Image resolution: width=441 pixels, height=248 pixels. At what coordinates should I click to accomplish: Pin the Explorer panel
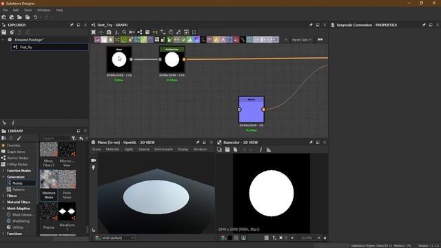point(72,25)
